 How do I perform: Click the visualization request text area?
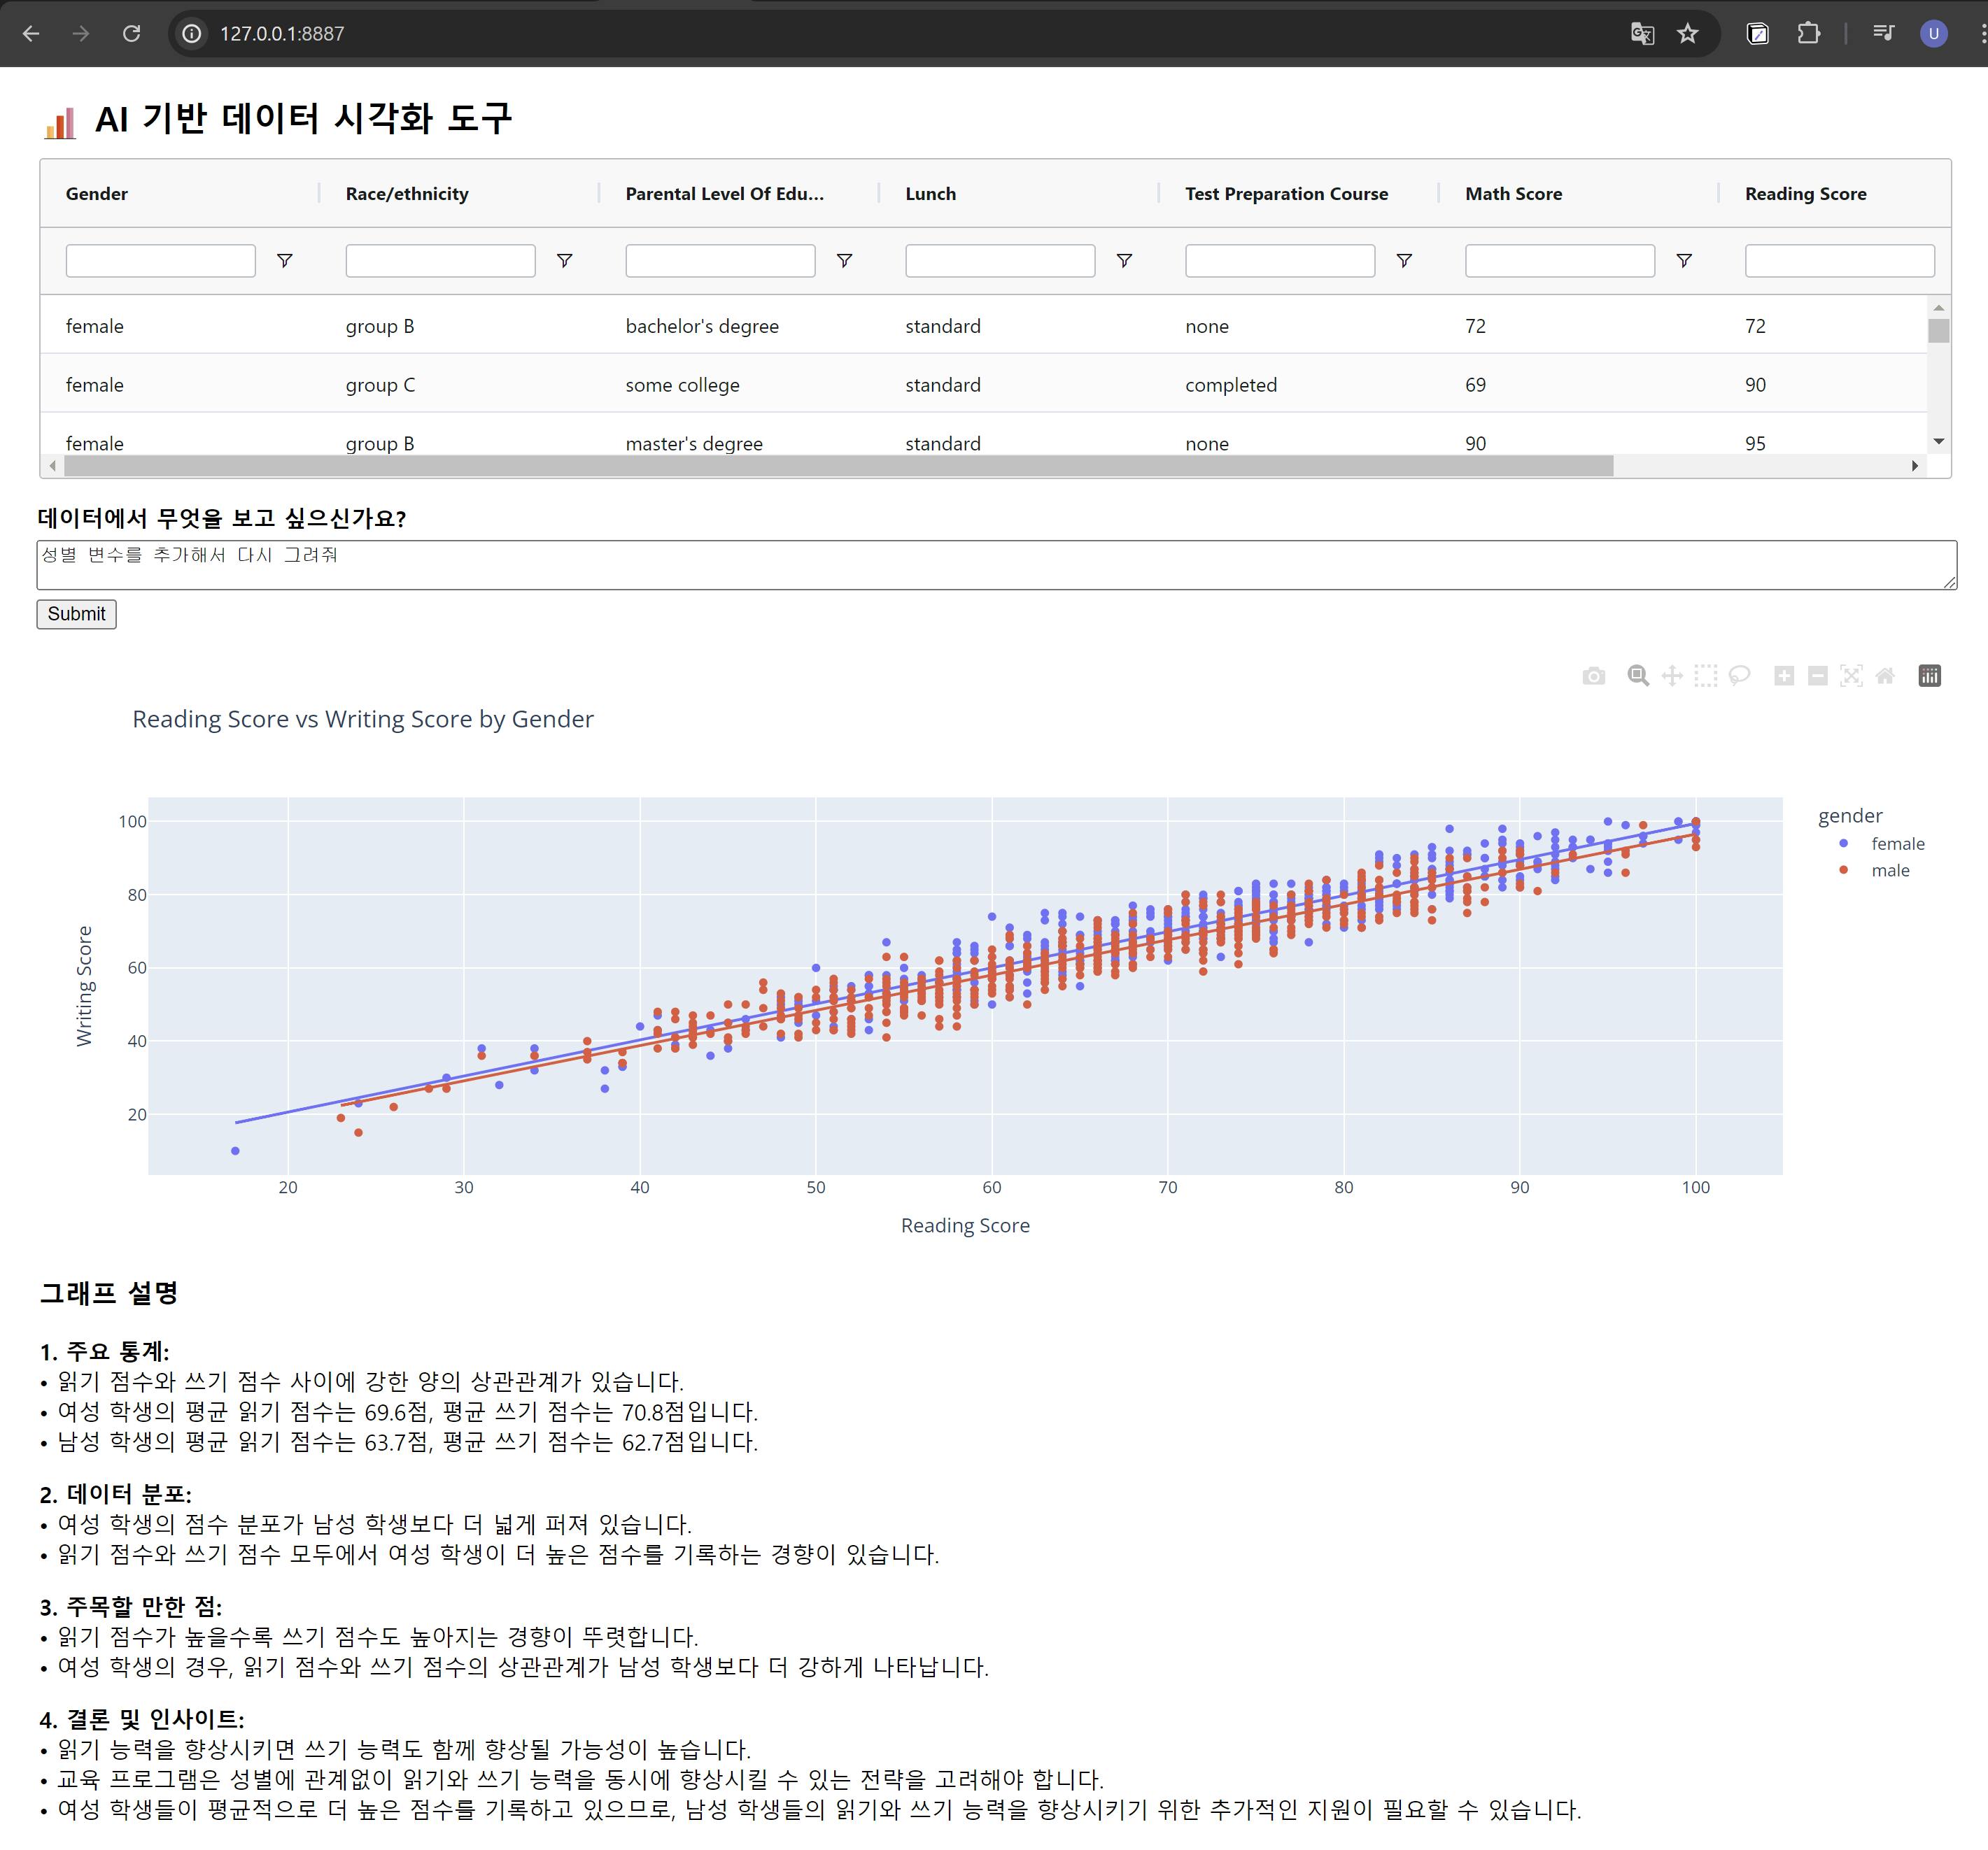996,566
